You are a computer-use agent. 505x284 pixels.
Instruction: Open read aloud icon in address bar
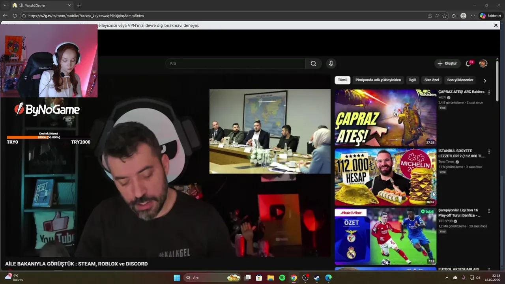pos(437,16)
